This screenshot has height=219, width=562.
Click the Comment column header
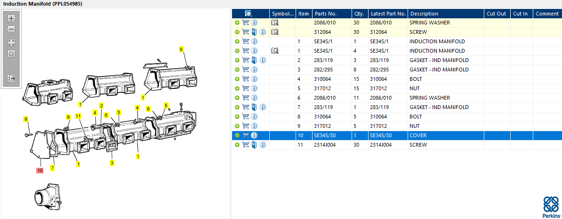tap(547, 14)
